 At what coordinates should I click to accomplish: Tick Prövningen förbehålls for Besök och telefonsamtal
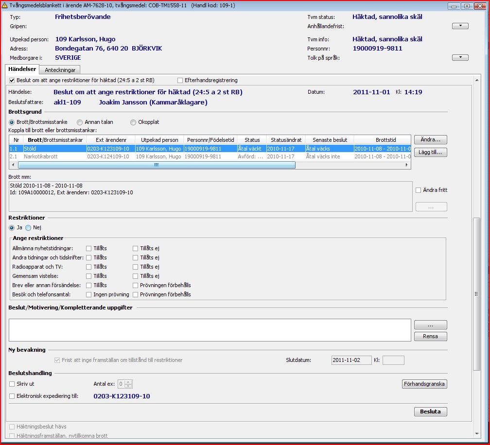tap(135, 294)
